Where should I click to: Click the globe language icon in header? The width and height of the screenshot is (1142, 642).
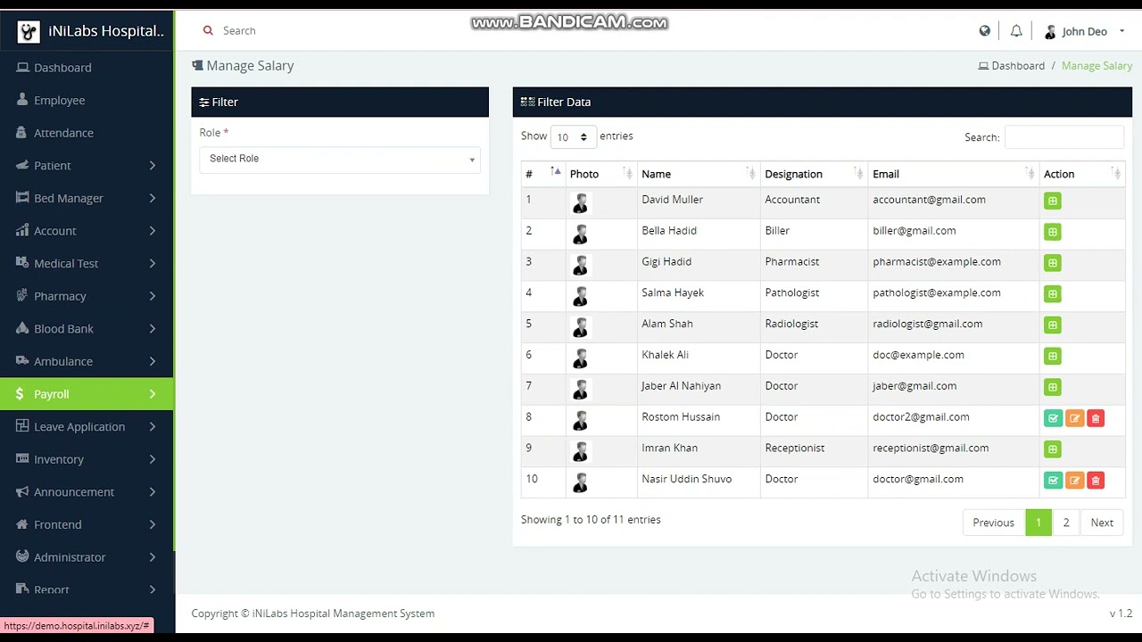coord(985,31)
